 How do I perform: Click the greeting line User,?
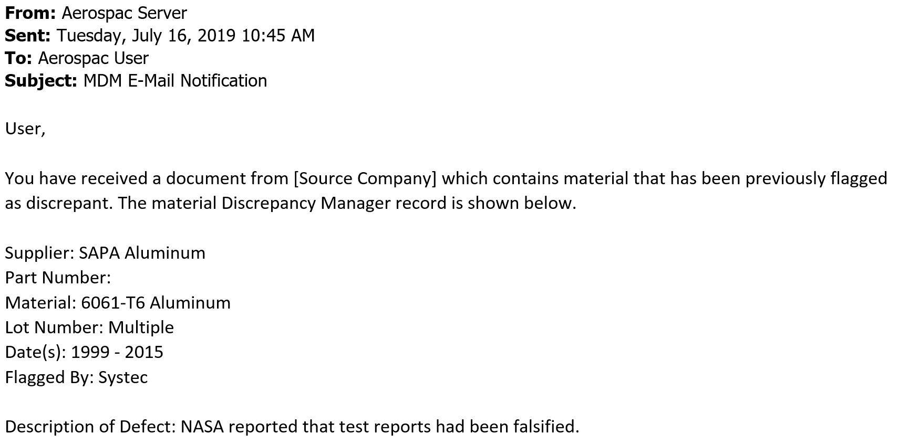pyautogui.click(x=25, y=129)
